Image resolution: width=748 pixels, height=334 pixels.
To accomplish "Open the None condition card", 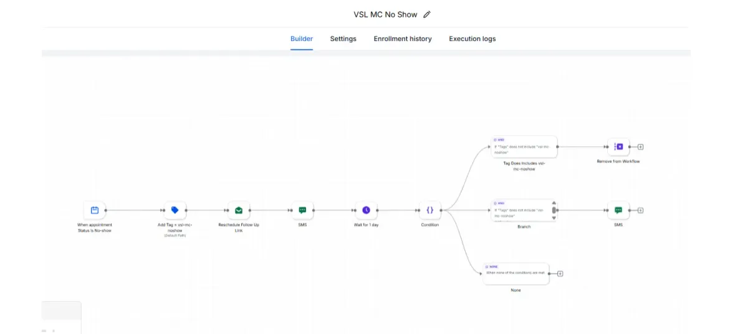I will (516, 274).
